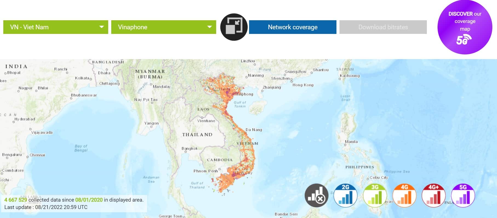497x218 pixels.
Task: Toggle the 2G coverage layer
Action: click(345, 195)
